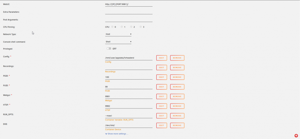Open the Network Type dropdown
Screen dimensions: 300x139
coord(118,34)
